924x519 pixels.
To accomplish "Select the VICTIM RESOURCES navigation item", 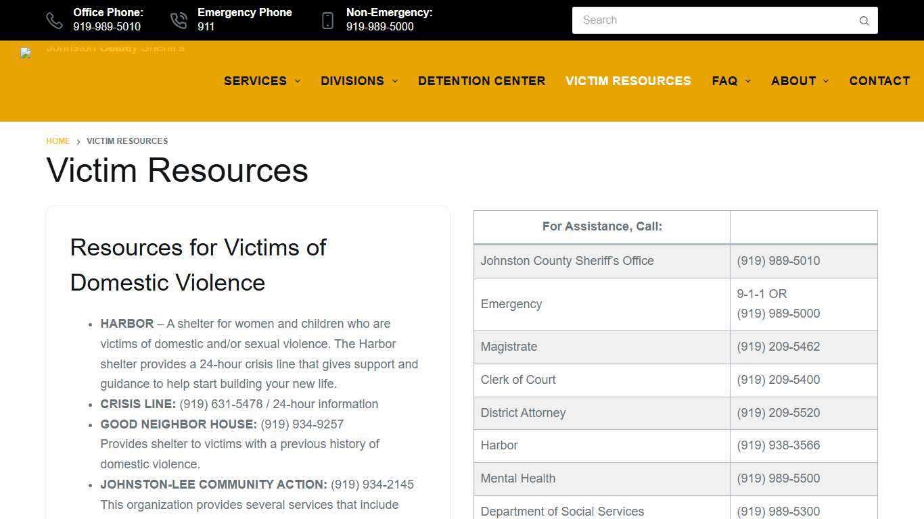I will pyautogui.click(x=628, y=81).
